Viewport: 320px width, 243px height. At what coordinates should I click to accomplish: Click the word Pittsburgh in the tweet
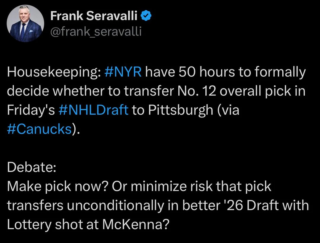tap(181, 110)
